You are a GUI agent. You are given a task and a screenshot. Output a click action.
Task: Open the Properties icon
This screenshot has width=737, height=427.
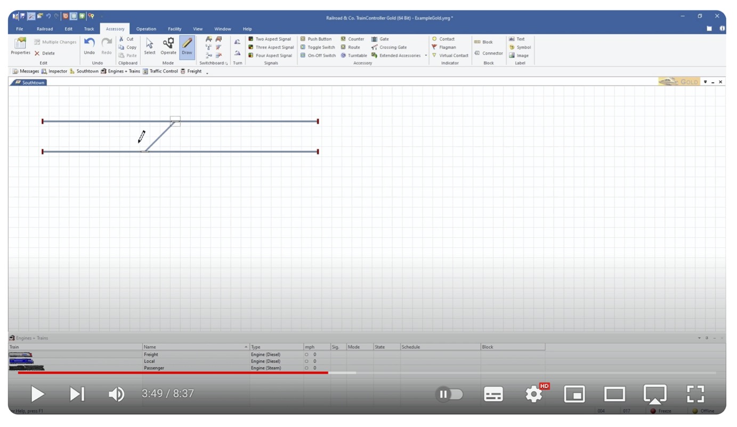tap(20, 46)
